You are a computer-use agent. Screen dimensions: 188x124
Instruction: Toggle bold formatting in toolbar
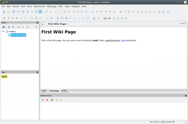coord(121,12)
